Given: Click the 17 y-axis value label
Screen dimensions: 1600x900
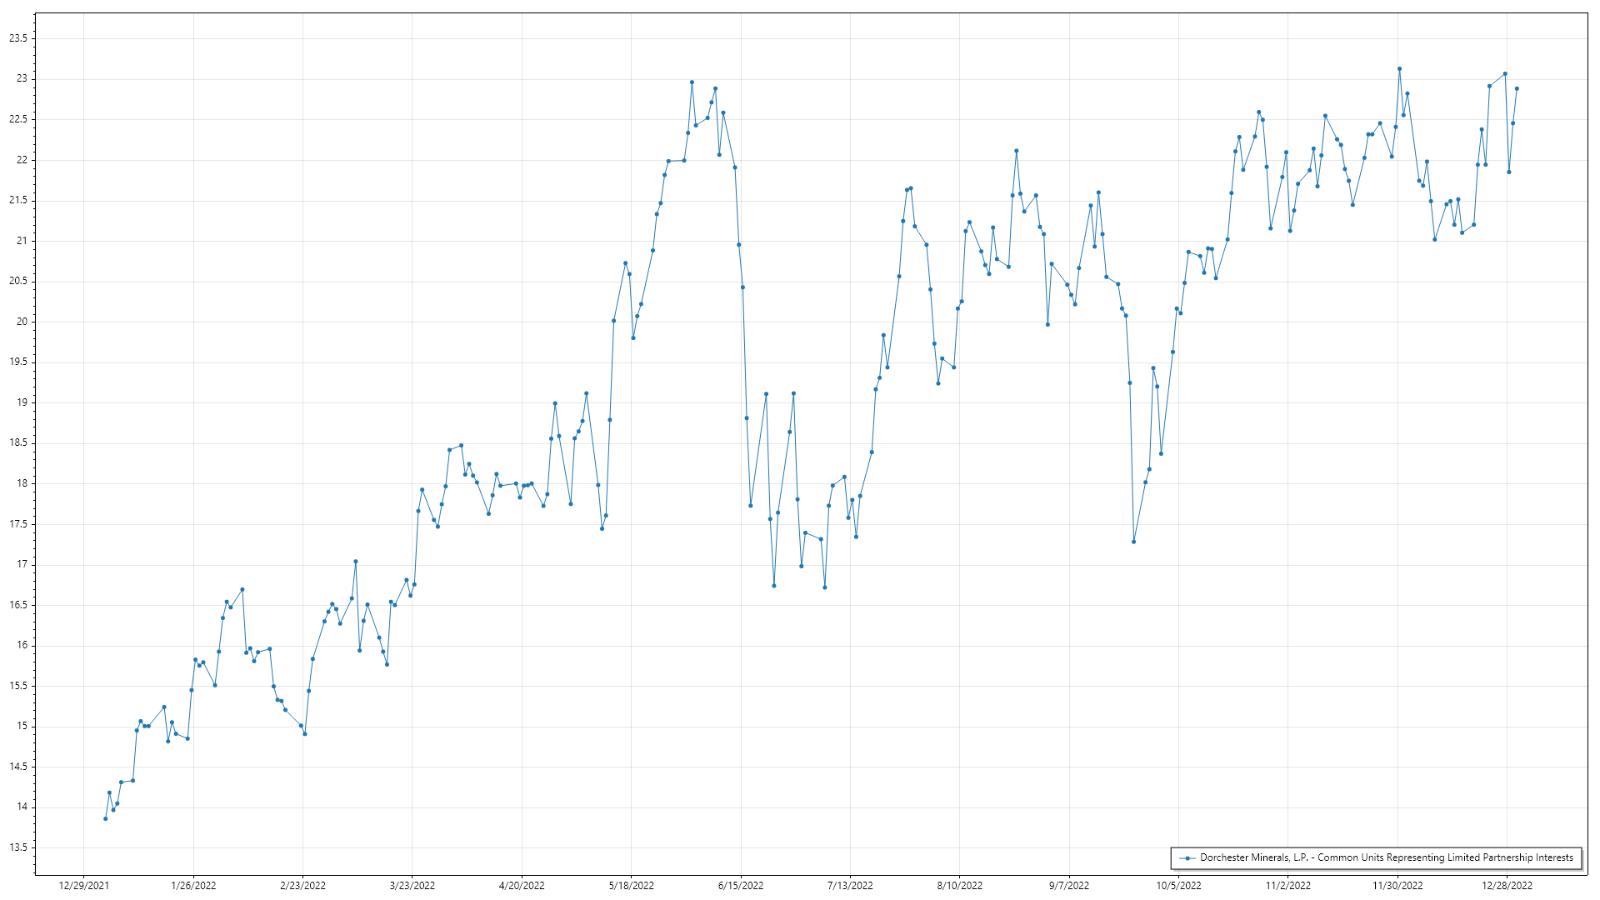Looking at the screenshot, I should tap(22, 564).
